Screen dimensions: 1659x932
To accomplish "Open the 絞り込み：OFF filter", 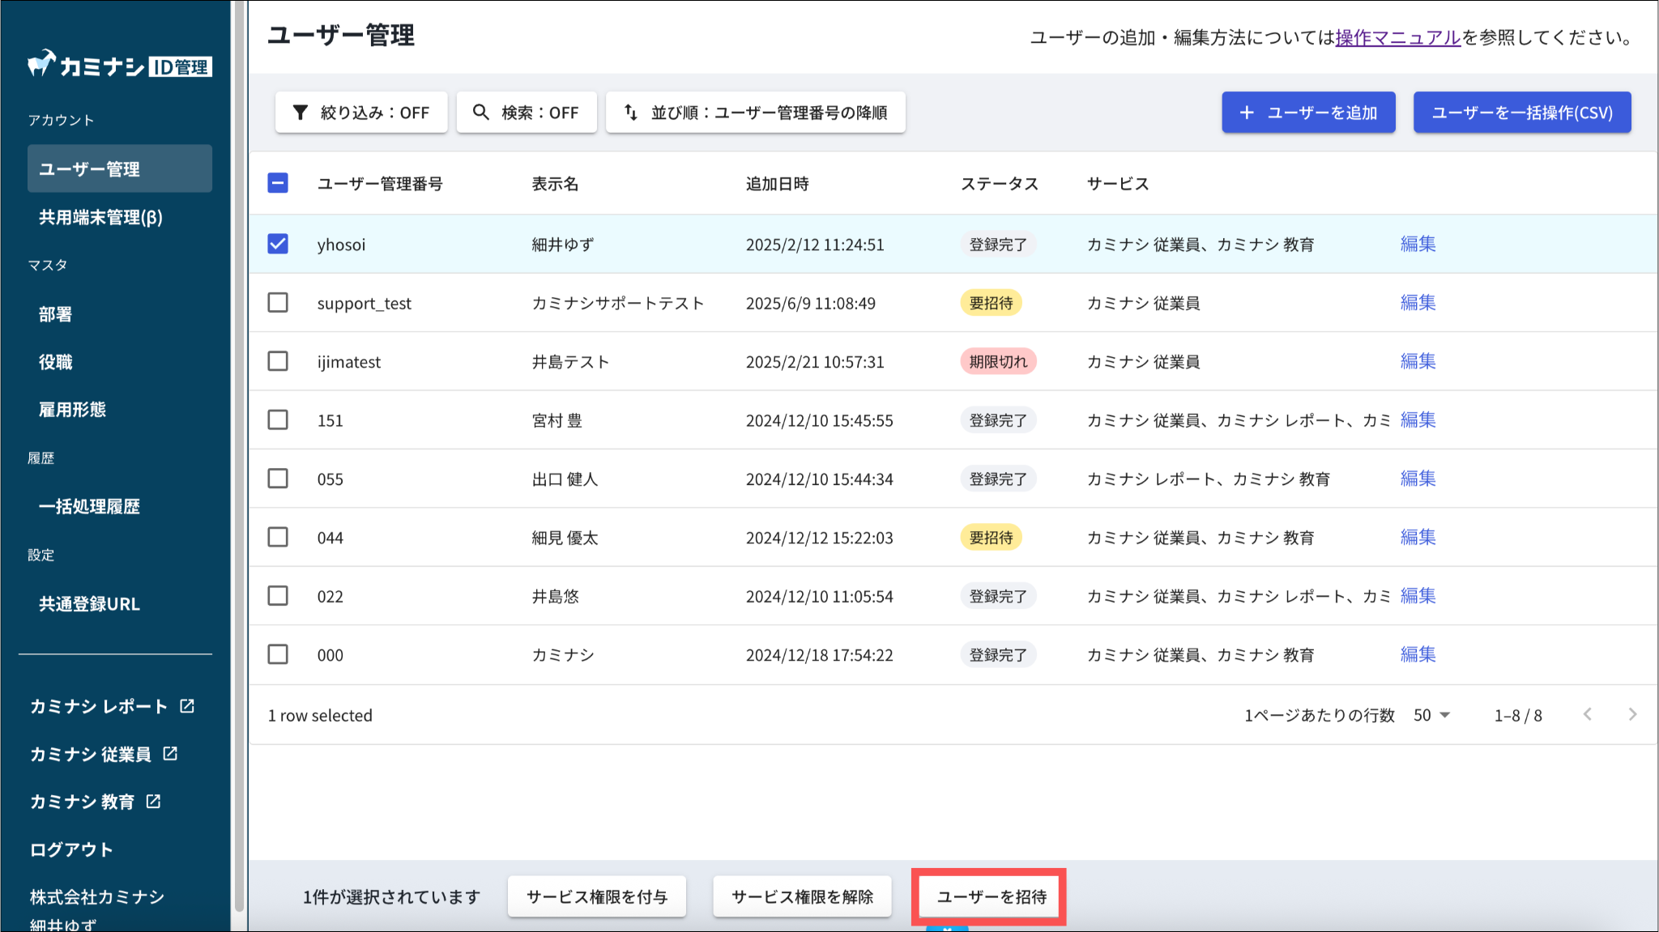I will [361, 113].
